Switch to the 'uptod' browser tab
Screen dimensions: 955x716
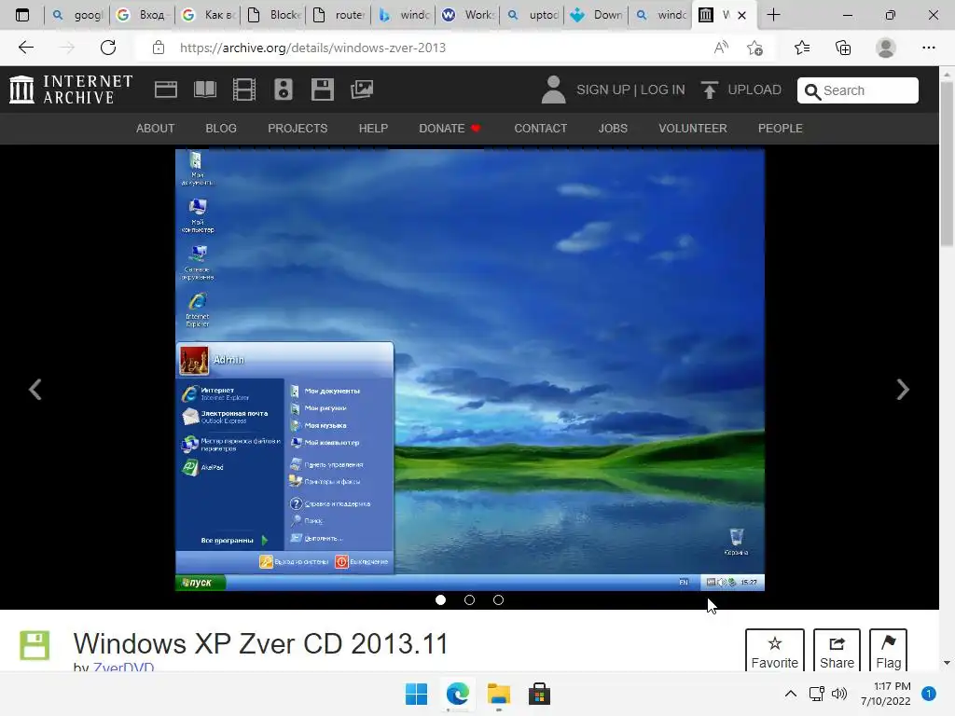tap(532, 15)
